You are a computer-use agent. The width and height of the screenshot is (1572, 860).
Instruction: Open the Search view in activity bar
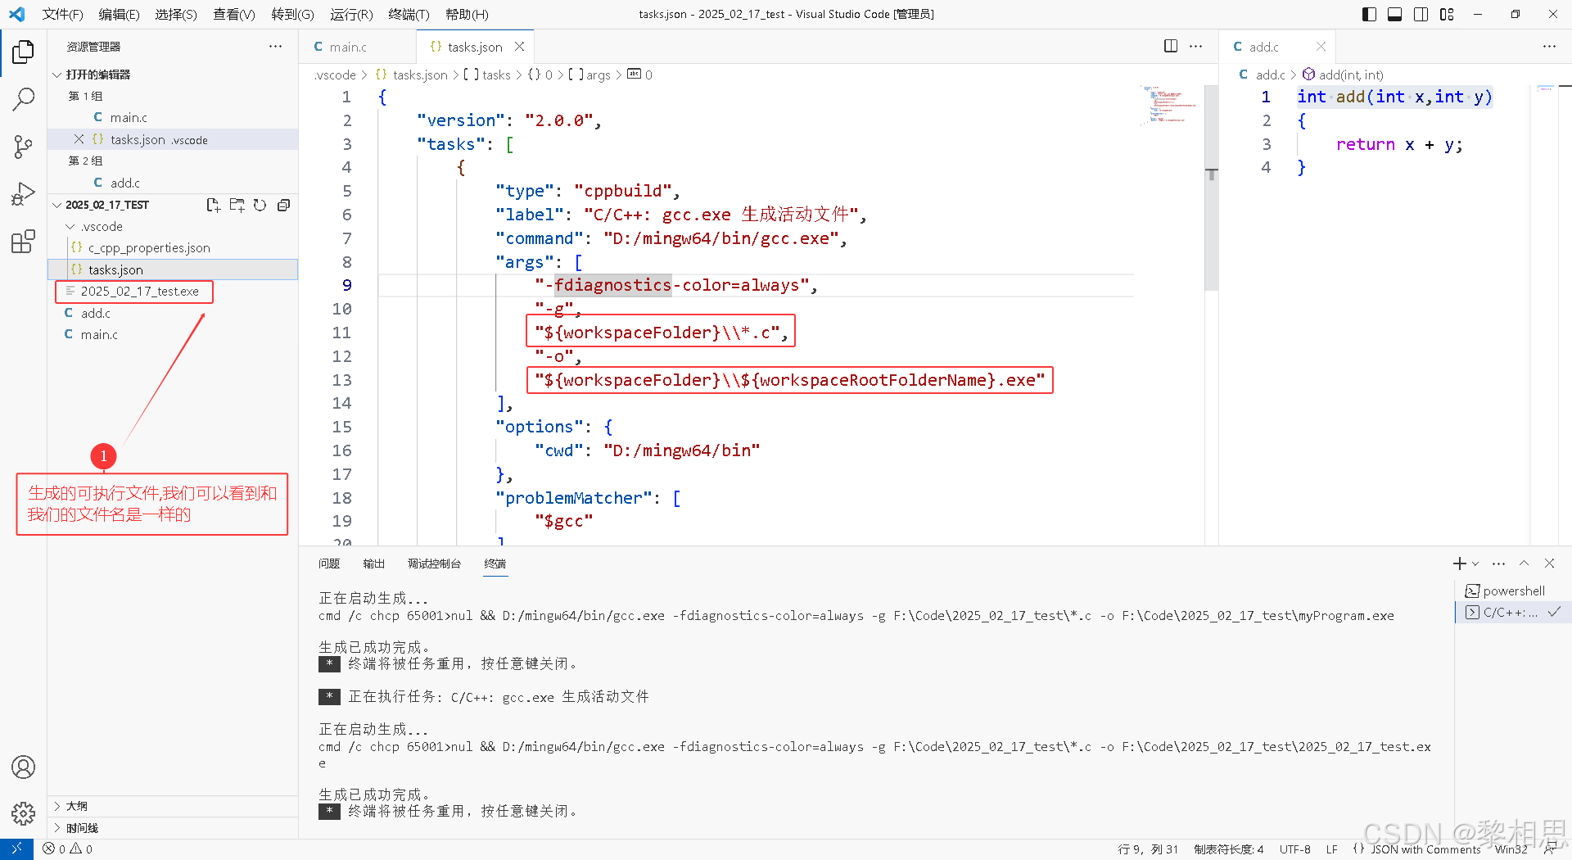click(23, 100)
